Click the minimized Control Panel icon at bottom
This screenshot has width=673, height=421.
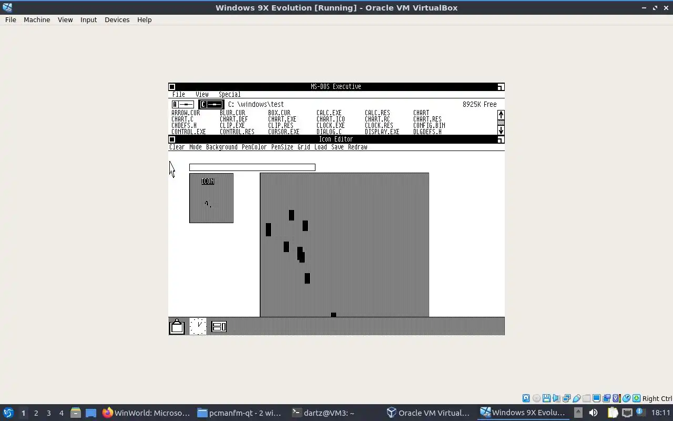click(219, 326)
